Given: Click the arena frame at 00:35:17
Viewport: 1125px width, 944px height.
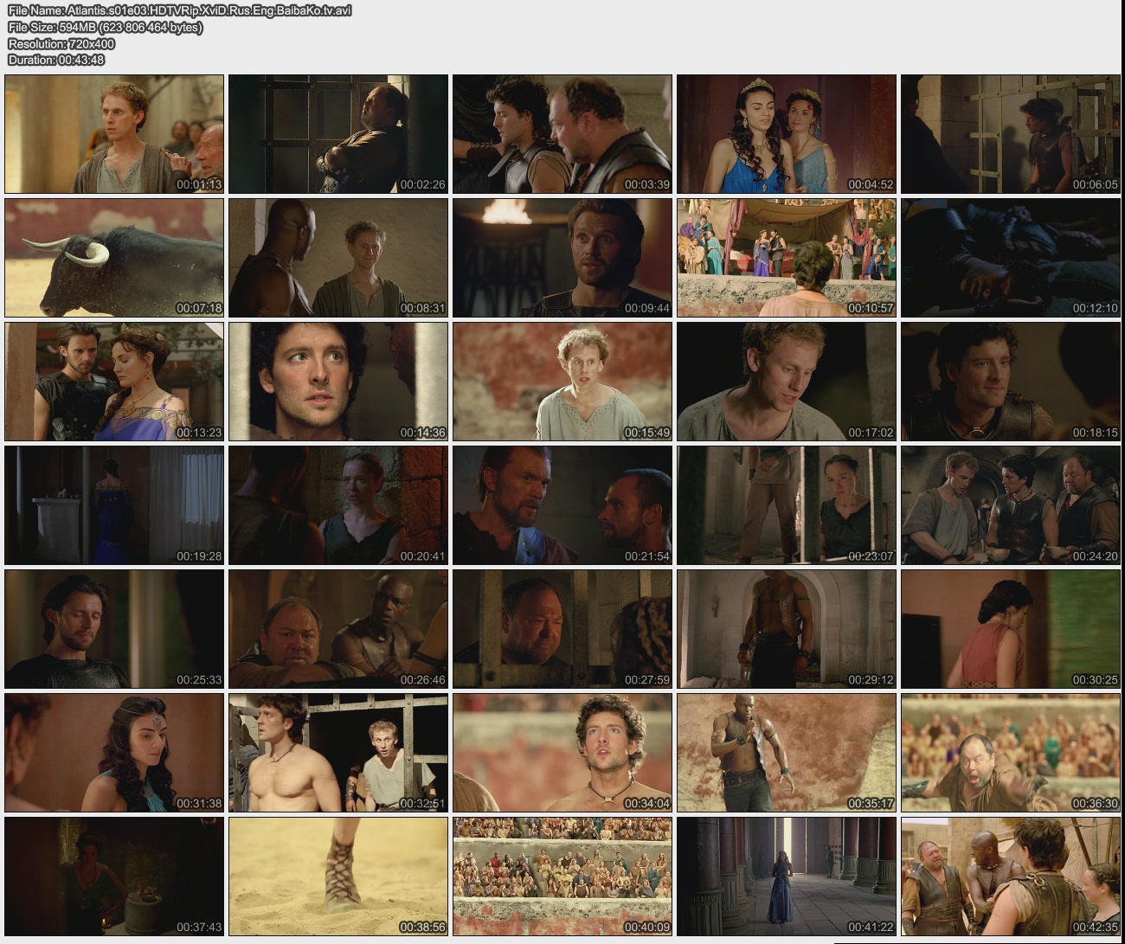Looking at the screenshot, I should click(786, 753).
